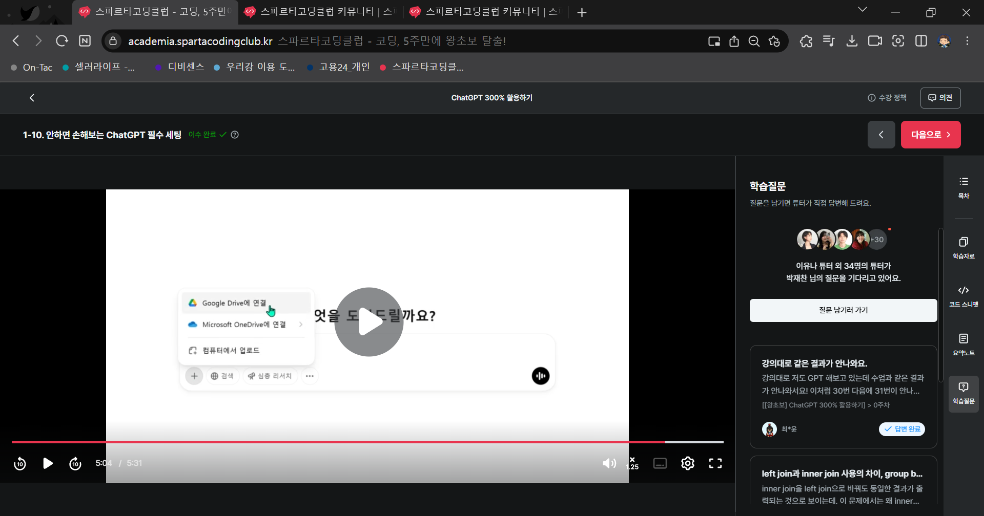Screen dimensions: 984x516
Task: Open the 목차 table of contents panel
Action: [x=963, y=188]
